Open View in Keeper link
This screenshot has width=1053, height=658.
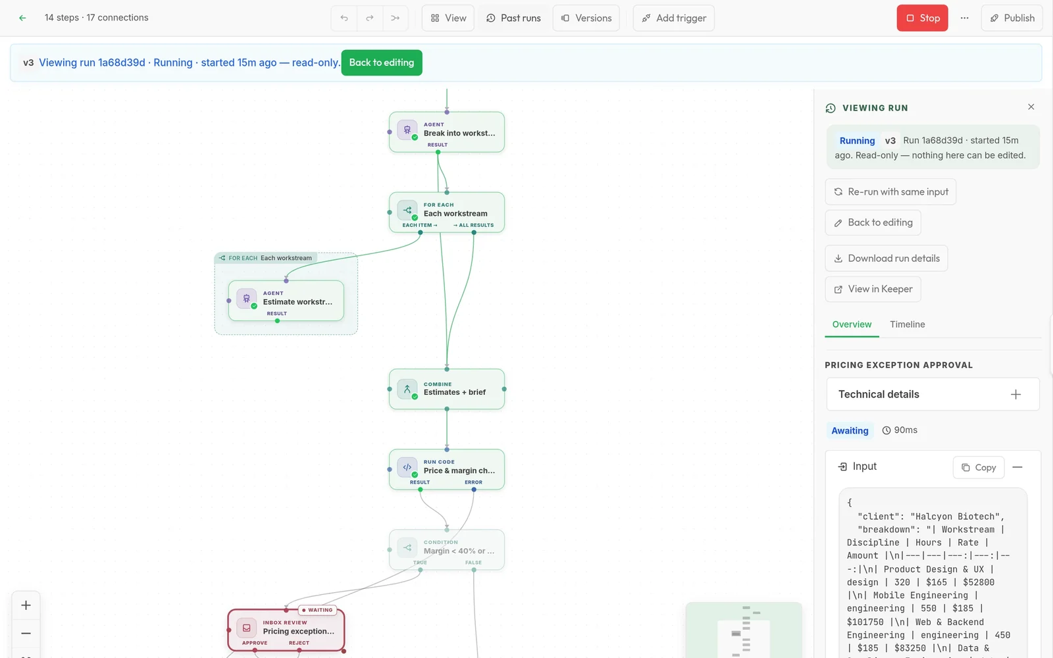click(x=873, y=289)
